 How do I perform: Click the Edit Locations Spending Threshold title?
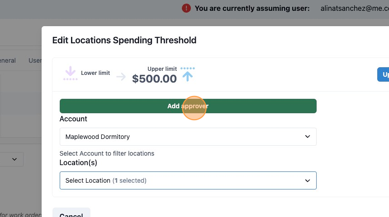click(124, 40)
